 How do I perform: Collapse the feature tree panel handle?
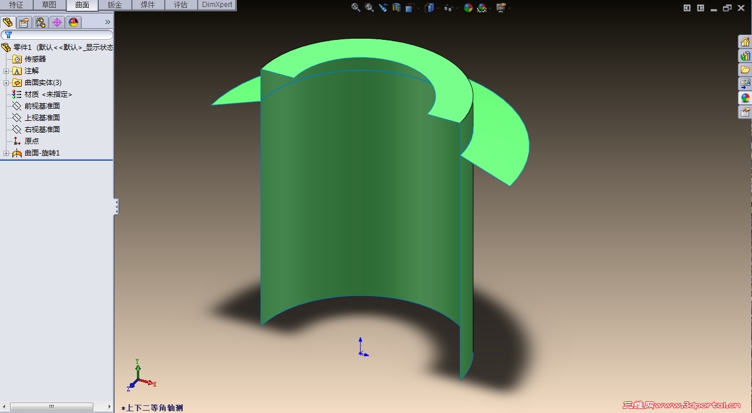click(116, 206)
